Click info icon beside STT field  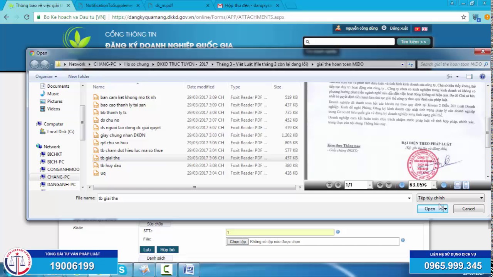pyautogui.click(x=338, y=232)
